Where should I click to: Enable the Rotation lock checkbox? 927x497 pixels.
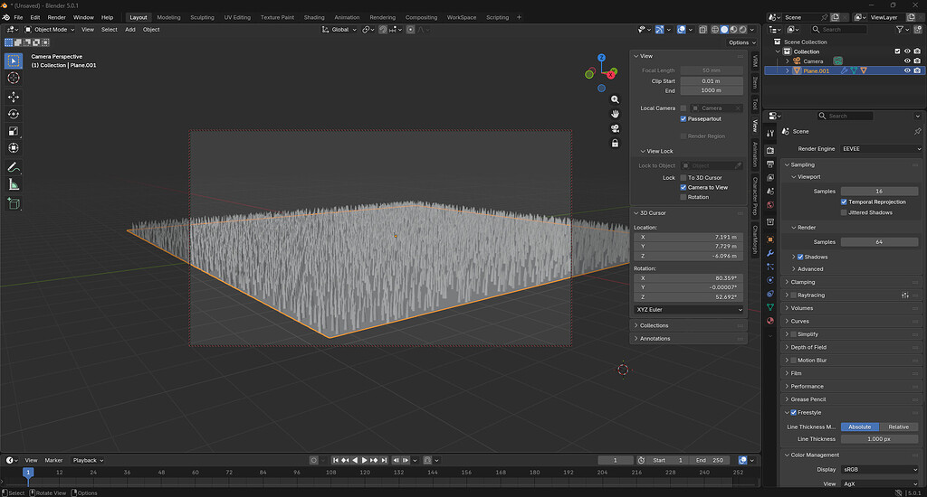coord(683,197)
